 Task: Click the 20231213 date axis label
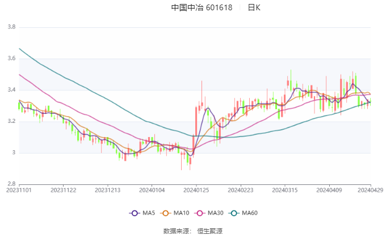tap(108, 190)
